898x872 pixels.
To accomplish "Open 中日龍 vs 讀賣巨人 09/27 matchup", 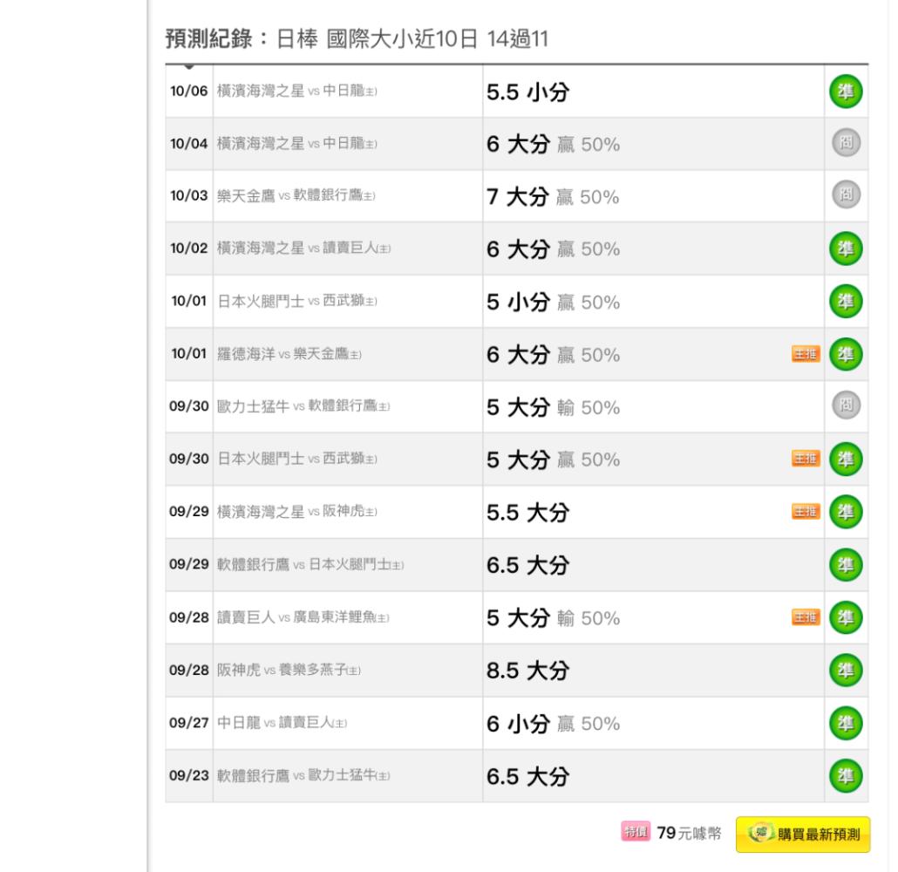I will 282,723.
